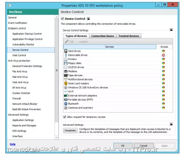Open Interface section
Image resolution: width=183 pixels, height=157 pixels.
[18, 136]
